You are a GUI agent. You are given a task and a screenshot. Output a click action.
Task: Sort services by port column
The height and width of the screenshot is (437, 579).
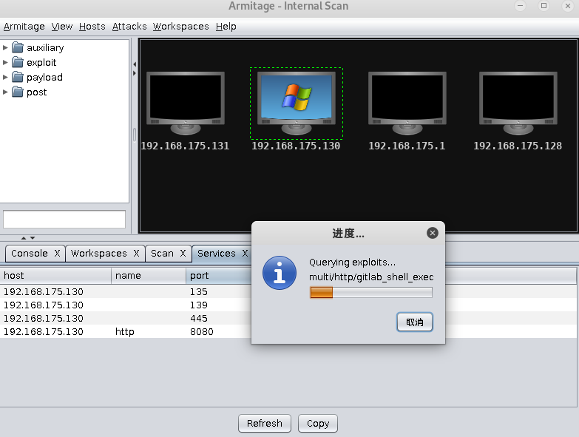point(218,276)
